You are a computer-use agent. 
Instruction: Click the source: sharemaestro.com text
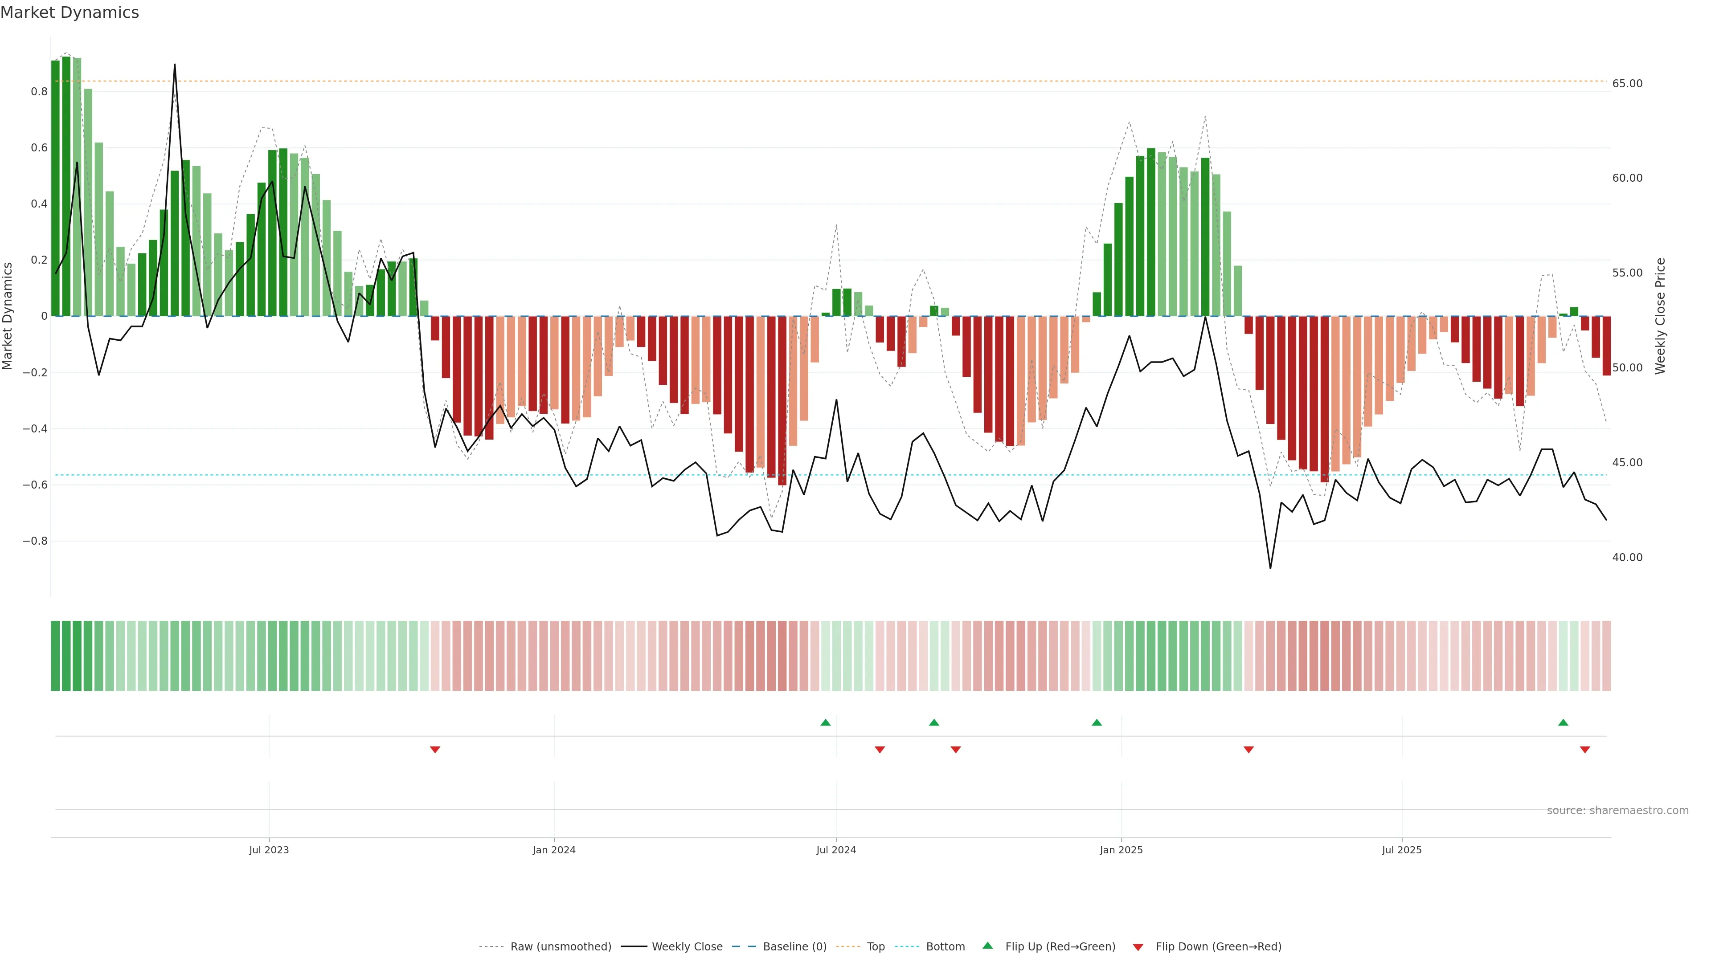click(1617, 810)
